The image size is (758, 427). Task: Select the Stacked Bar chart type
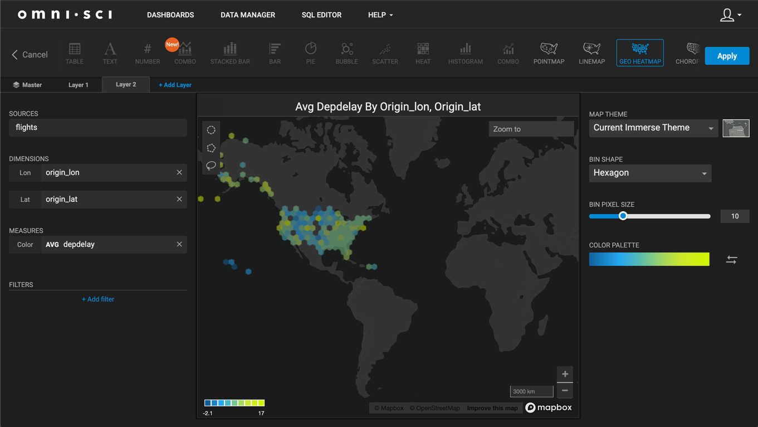230,54
